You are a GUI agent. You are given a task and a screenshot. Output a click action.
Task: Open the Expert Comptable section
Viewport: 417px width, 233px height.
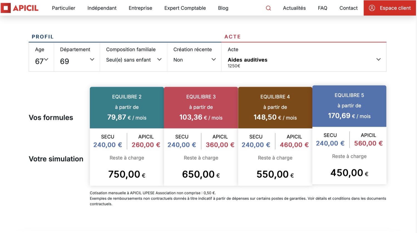click(x=185, y=8)
